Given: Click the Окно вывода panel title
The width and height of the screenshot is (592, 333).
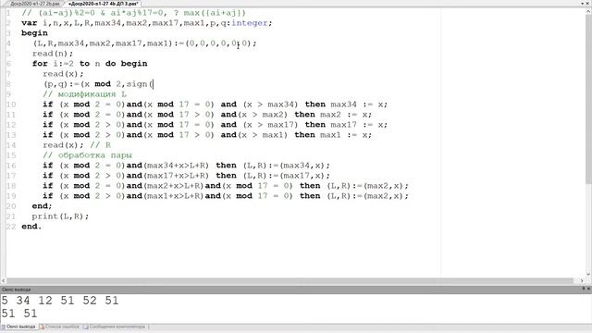Looking at the screenshot, I should coord(17,290).
